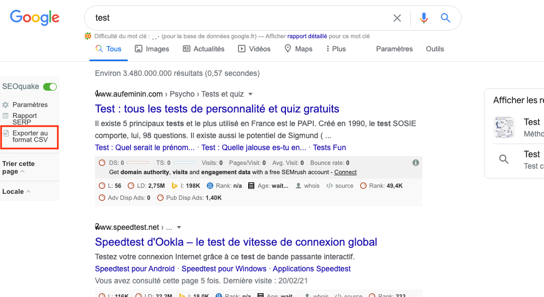
Task: Click the Paramètres label in SEOquake sidebar
Action: pyautogui.click(x=30, y=105)
